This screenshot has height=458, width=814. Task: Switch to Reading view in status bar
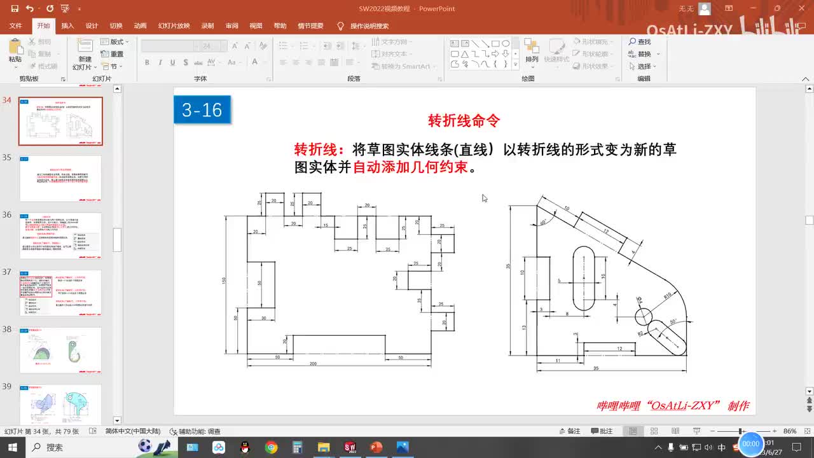coord(676,431)
